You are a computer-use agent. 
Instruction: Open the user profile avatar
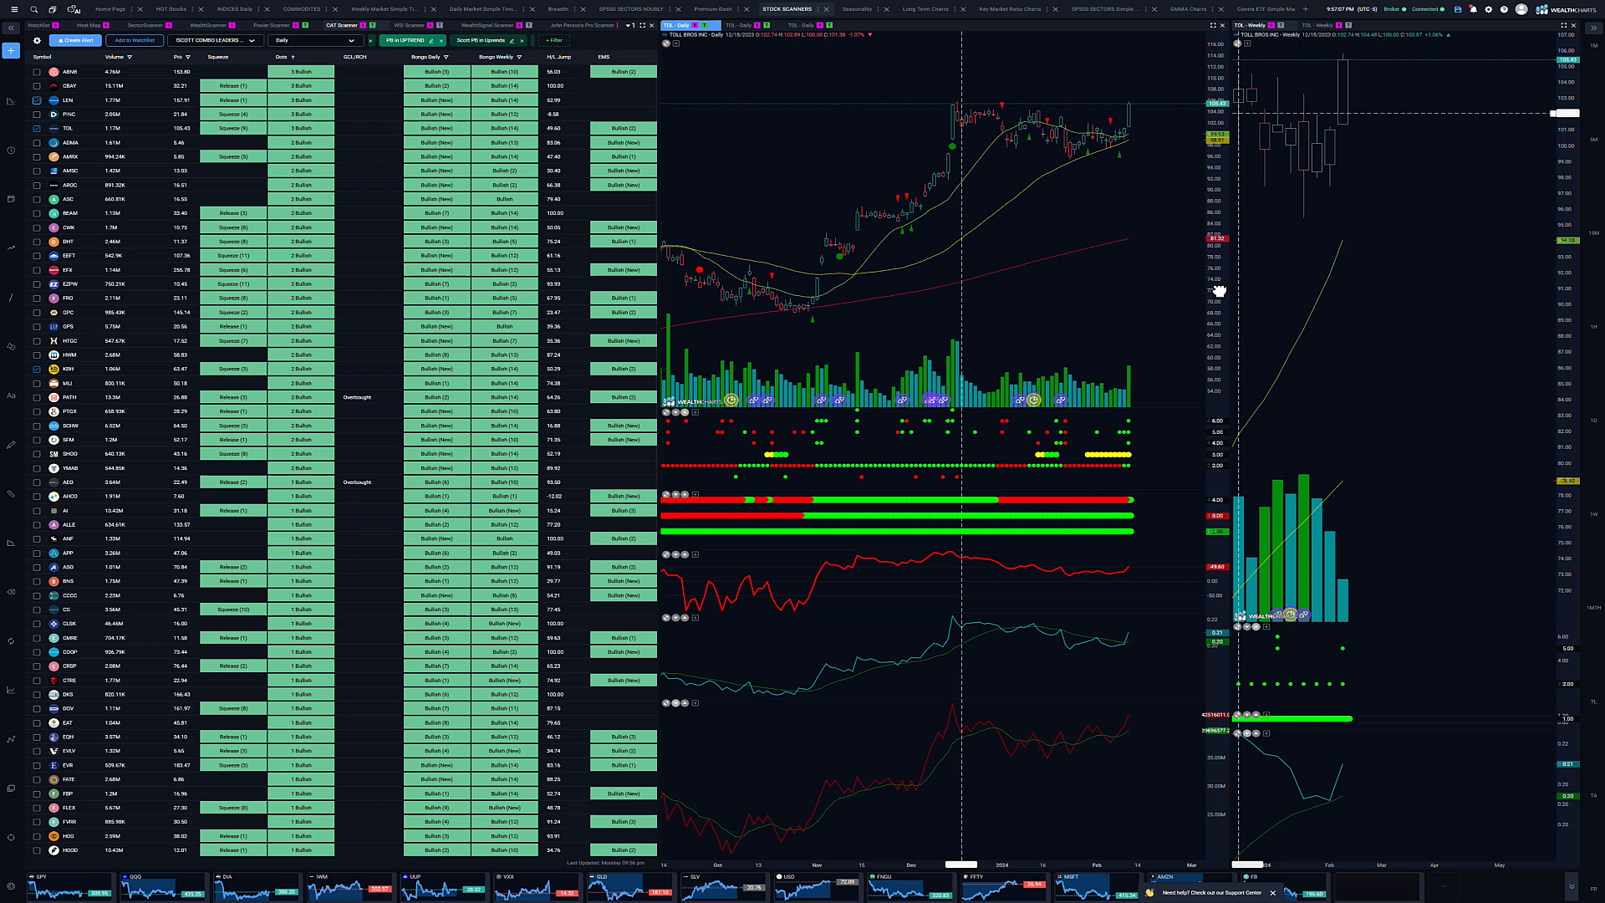point(1521,9)
